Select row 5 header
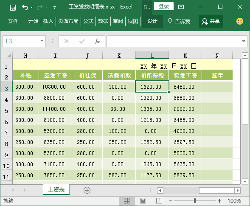Image resolution: width=250 pixels, height=206 pixels. (x=6, y=109)
